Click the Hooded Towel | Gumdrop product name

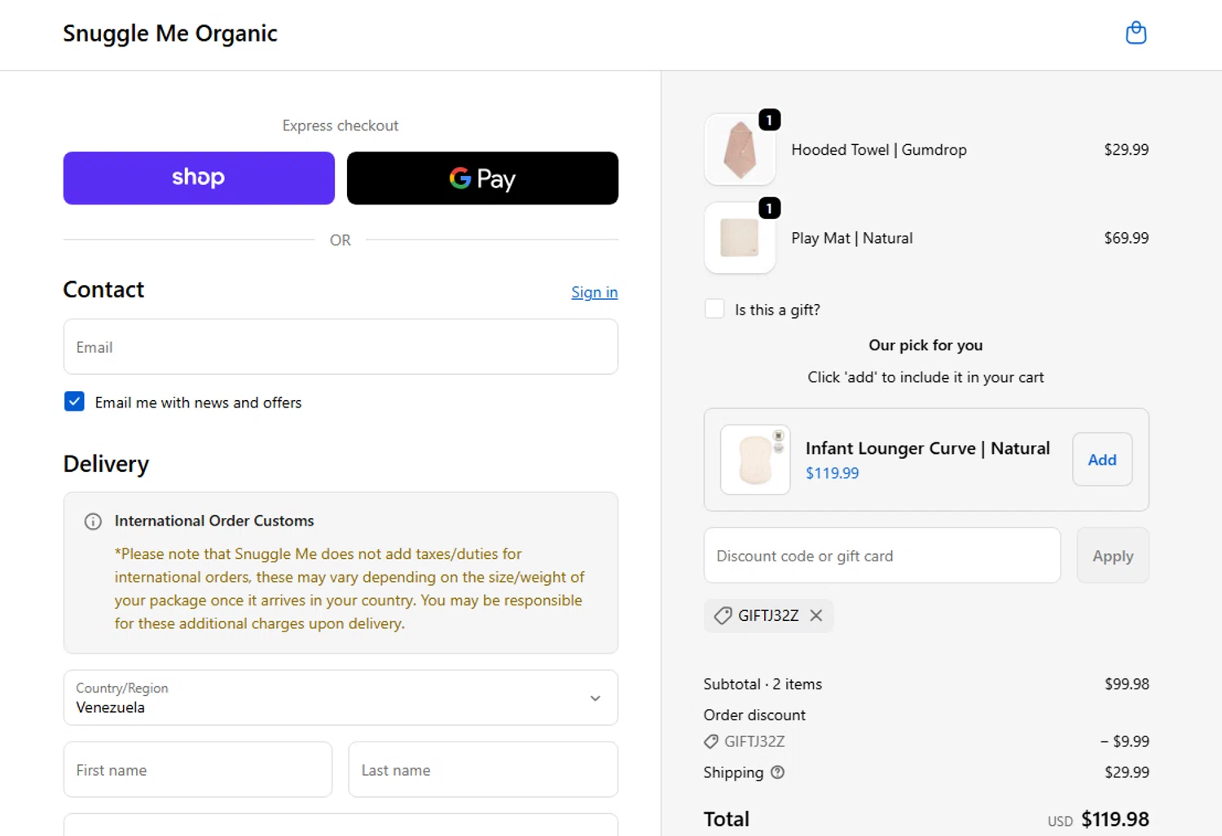coord(879,150)
